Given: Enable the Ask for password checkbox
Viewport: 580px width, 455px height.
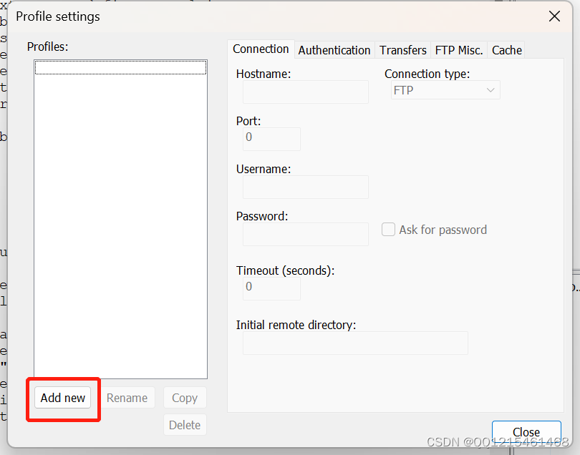Looking at the screenshot, I should 388,230.
